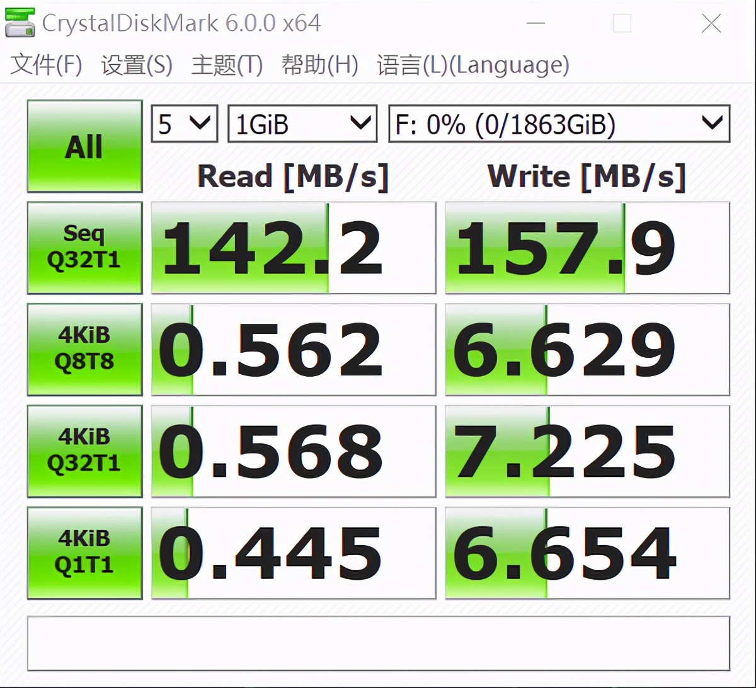Click the CrystalDiskMark icon in the title bar
756x688 pixels.
[20, 23]
